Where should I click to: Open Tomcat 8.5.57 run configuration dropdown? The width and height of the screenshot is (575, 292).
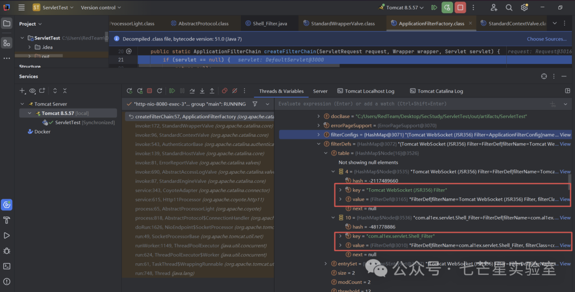pos(401,7)
